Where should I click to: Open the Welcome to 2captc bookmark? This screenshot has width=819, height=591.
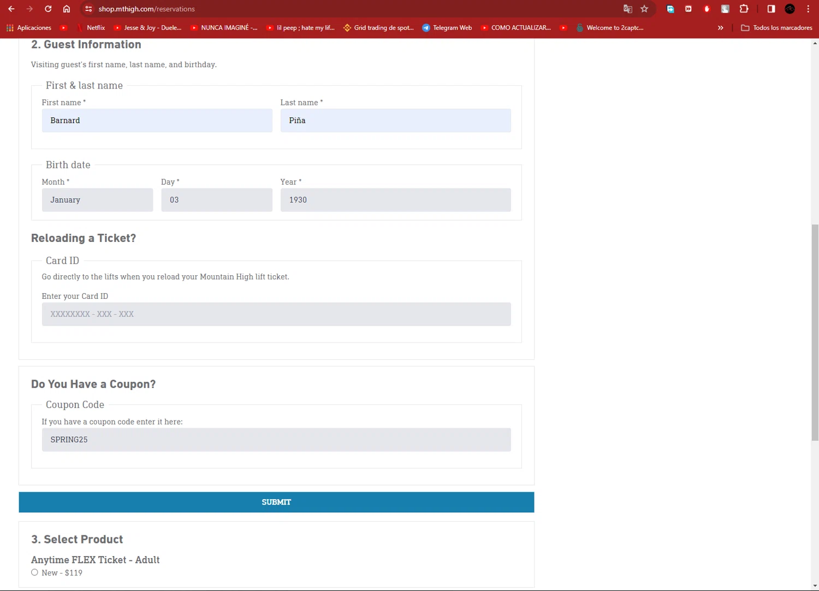click(x=610, y=28)
